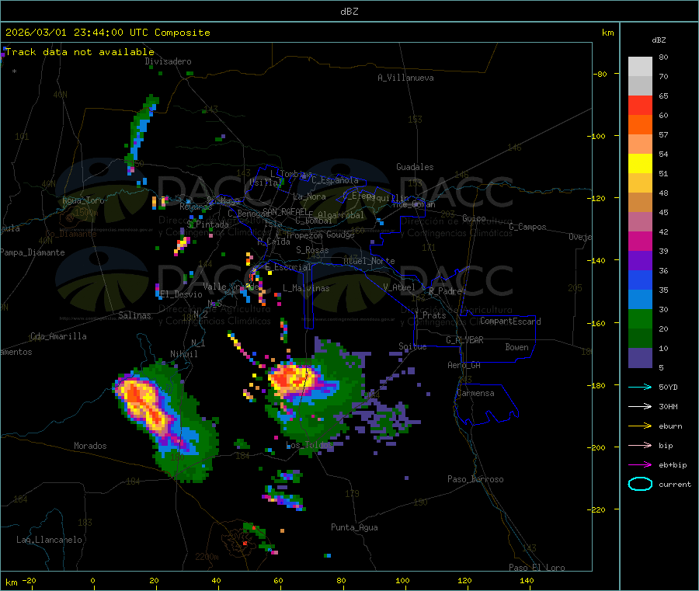This screenshot has width=699, height=591.
Task: Click the 'C_Española' map label
Action: [x=336, y=180]
